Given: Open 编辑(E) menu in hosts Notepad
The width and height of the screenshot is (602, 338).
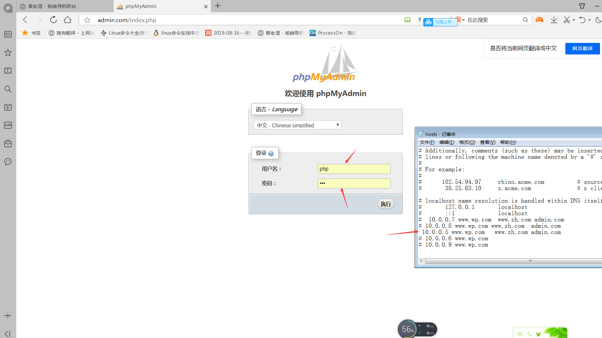Looking at the screenshot, I should click(x=447, y=142).
